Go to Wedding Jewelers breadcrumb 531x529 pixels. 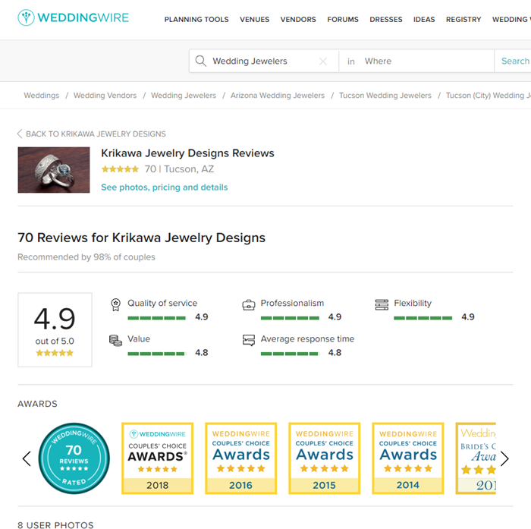coord(184,96)
